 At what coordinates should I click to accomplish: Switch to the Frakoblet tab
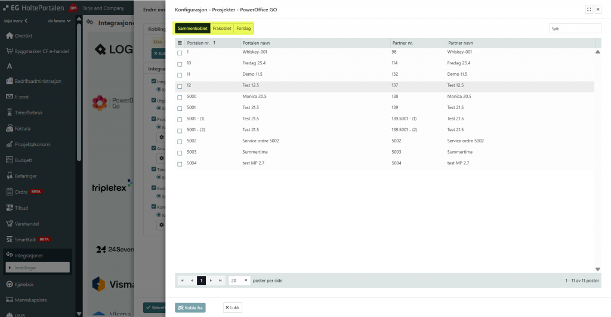click(x=222, y=28)
